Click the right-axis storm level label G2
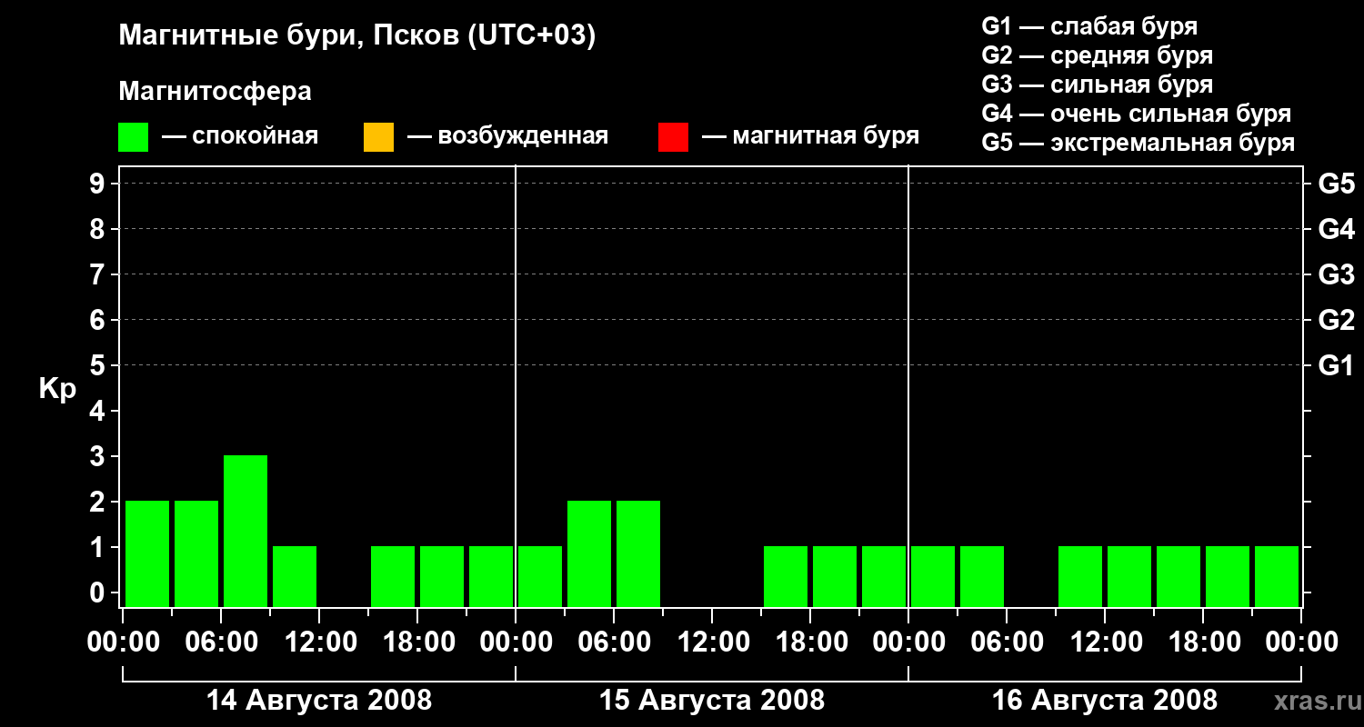1364x727 pixels. [1336, 320]
